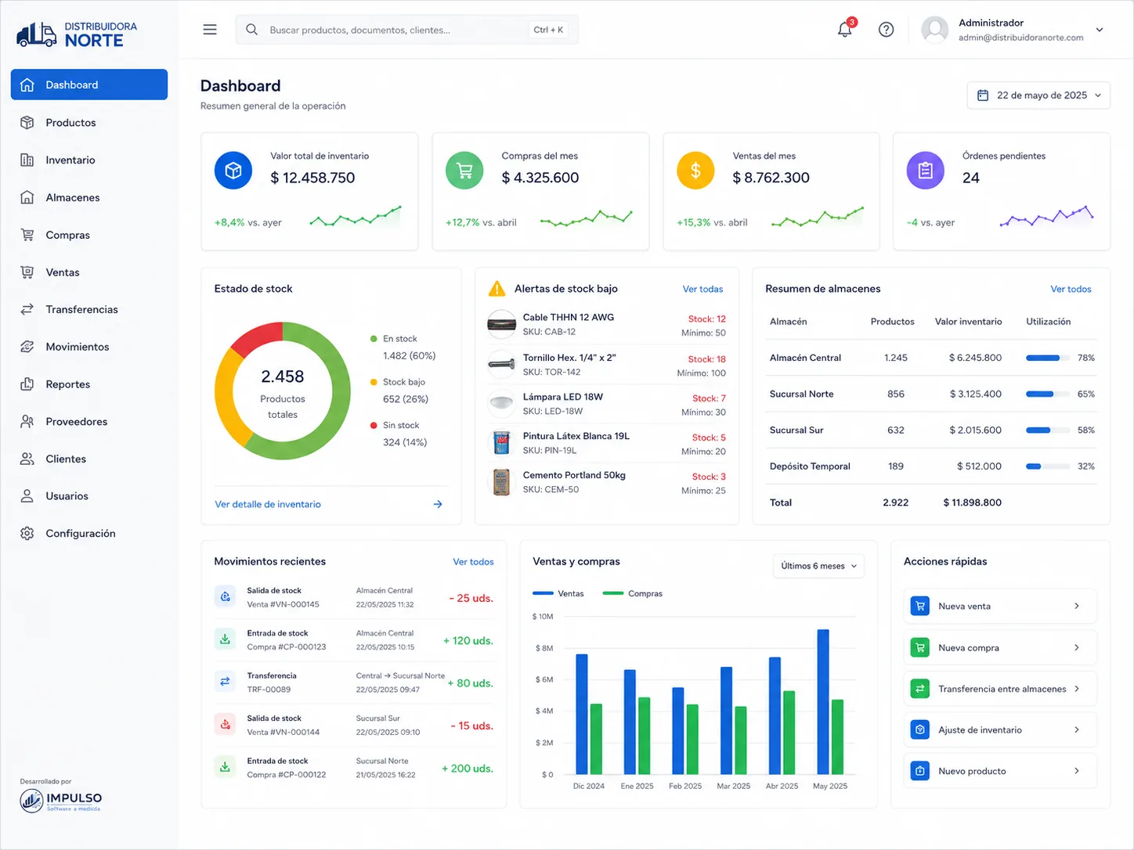The width and height of the screenshot is (1134, 850).
Task: Click the Pintura Látex Blanca 19L thumbnail
Action: pyautogui.click(x=501, y=443)
